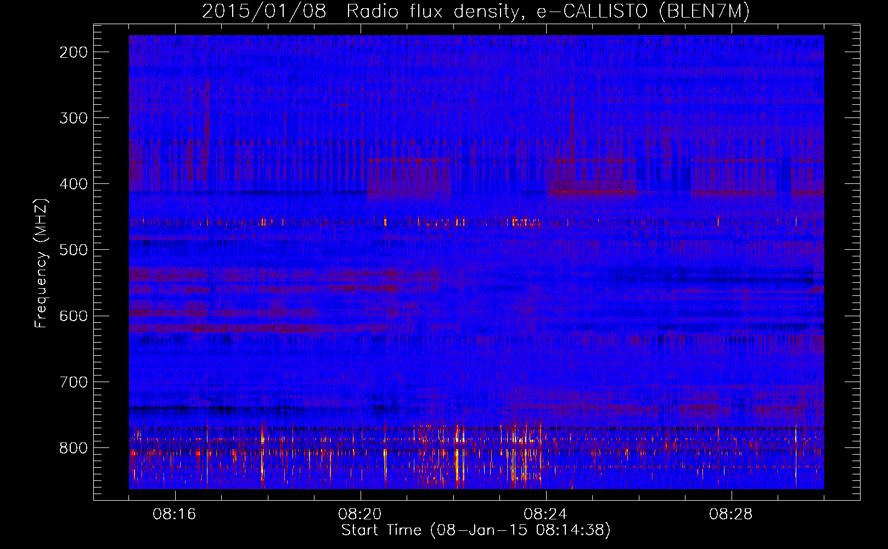Click the plot title mentioning e-CALLISTO (BLEN7M)

pos(475,11)
